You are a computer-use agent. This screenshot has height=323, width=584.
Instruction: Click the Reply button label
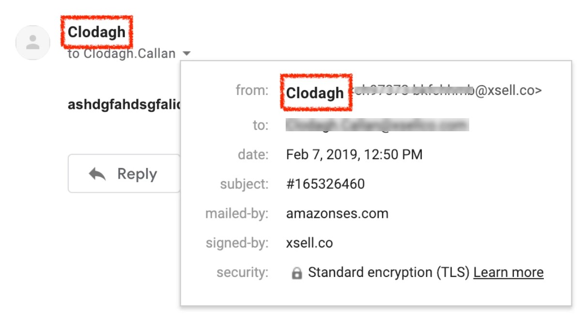(x=137, y=174)
